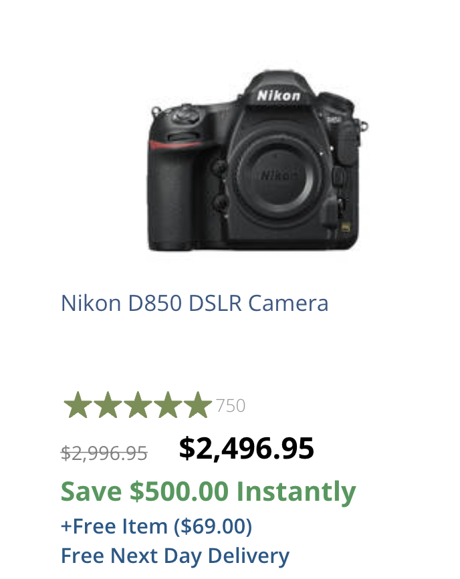Open the 750 reviews count

(231, 406)
